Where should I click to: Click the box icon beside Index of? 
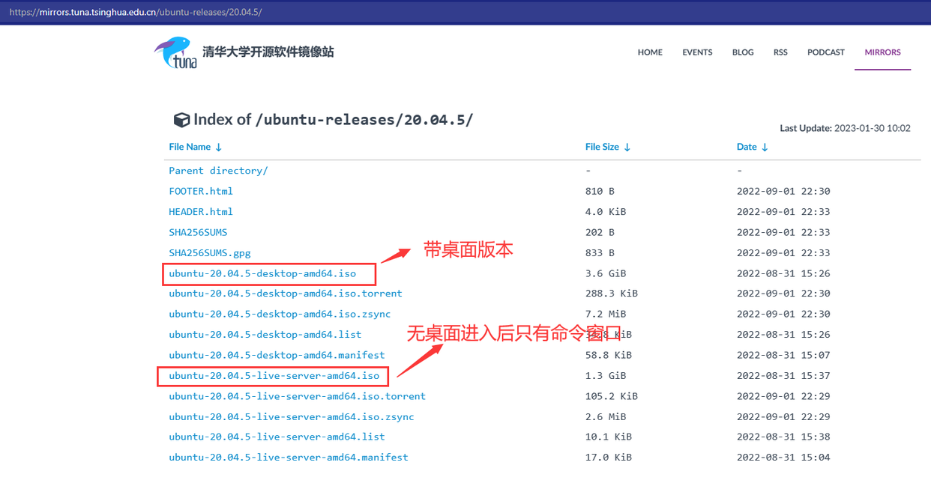click(x=181, y=120)
